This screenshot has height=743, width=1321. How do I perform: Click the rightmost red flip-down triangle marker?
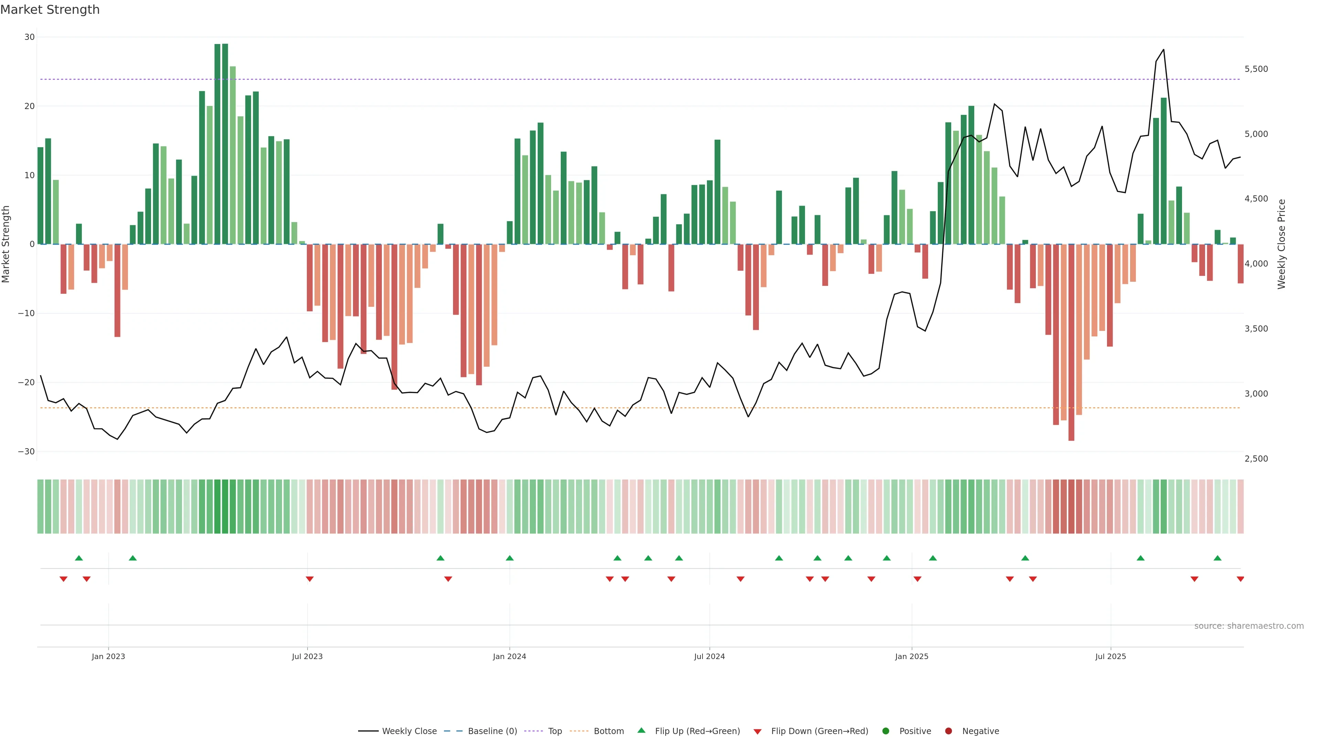coord(1240,579)
